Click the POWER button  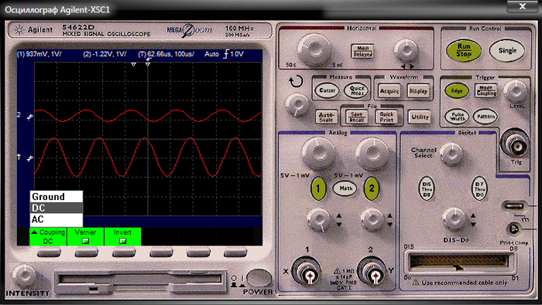[259, 278]
